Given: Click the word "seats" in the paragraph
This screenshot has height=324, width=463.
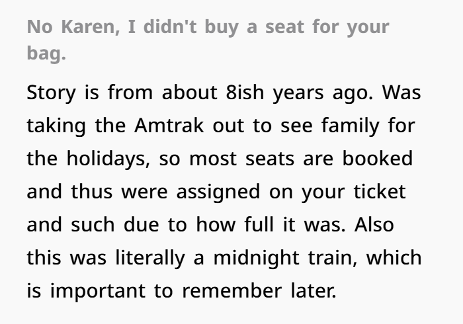Looking at the screenshot, I should click(270, 159).
